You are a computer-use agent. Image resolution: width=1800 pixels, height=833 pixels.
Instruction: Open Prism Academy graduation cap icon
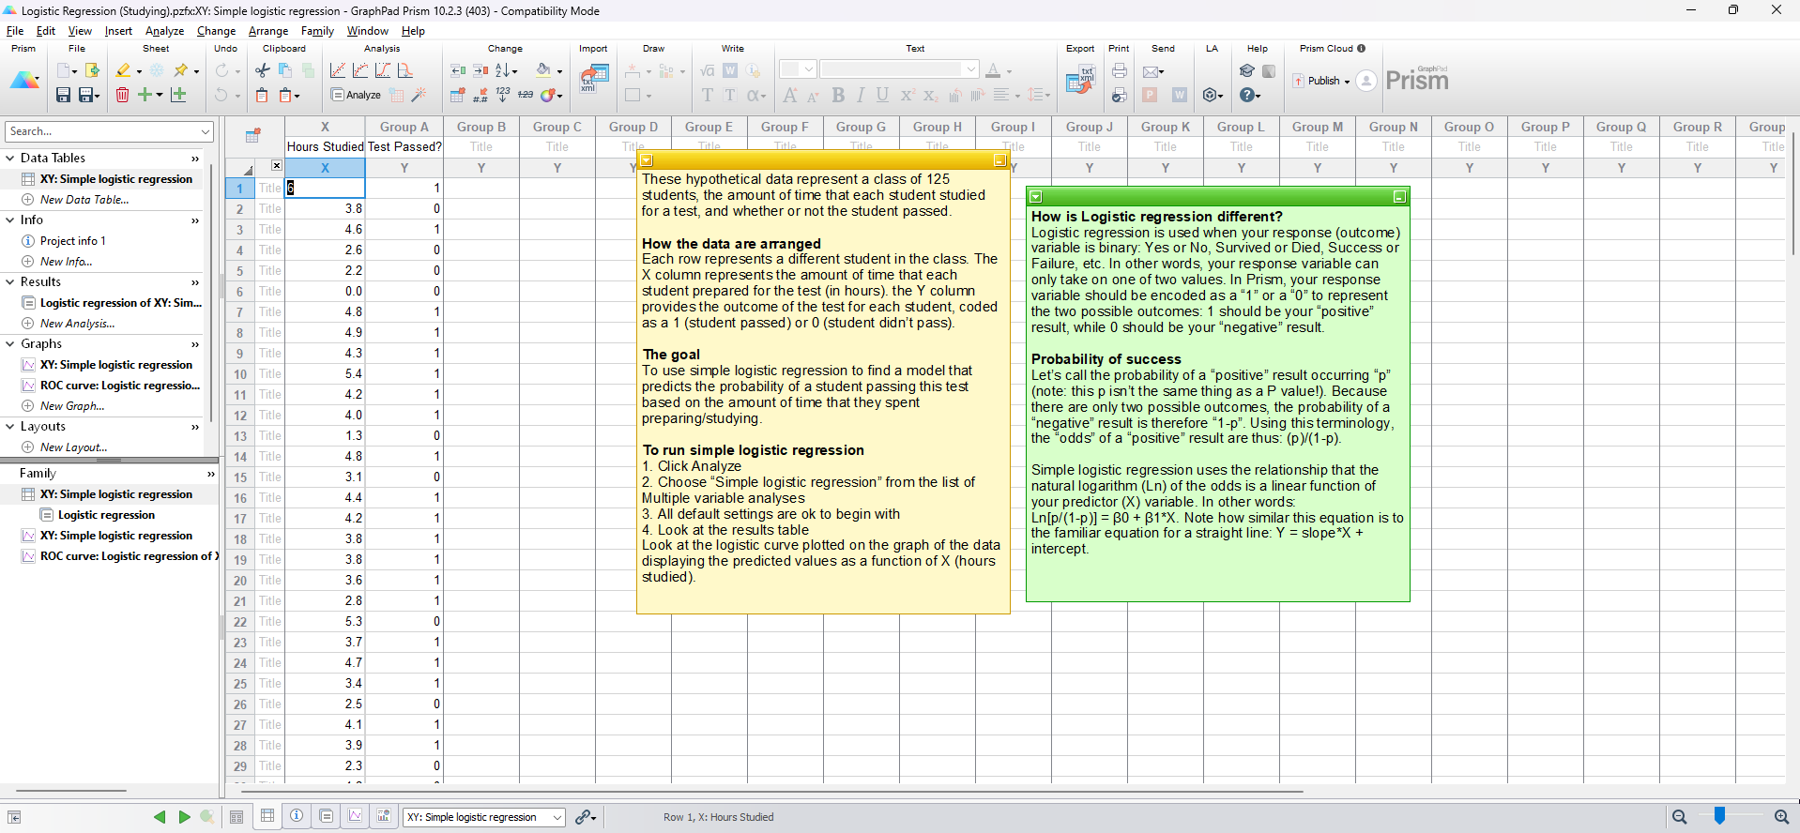pyautogui.click(x=1246, y=70)
